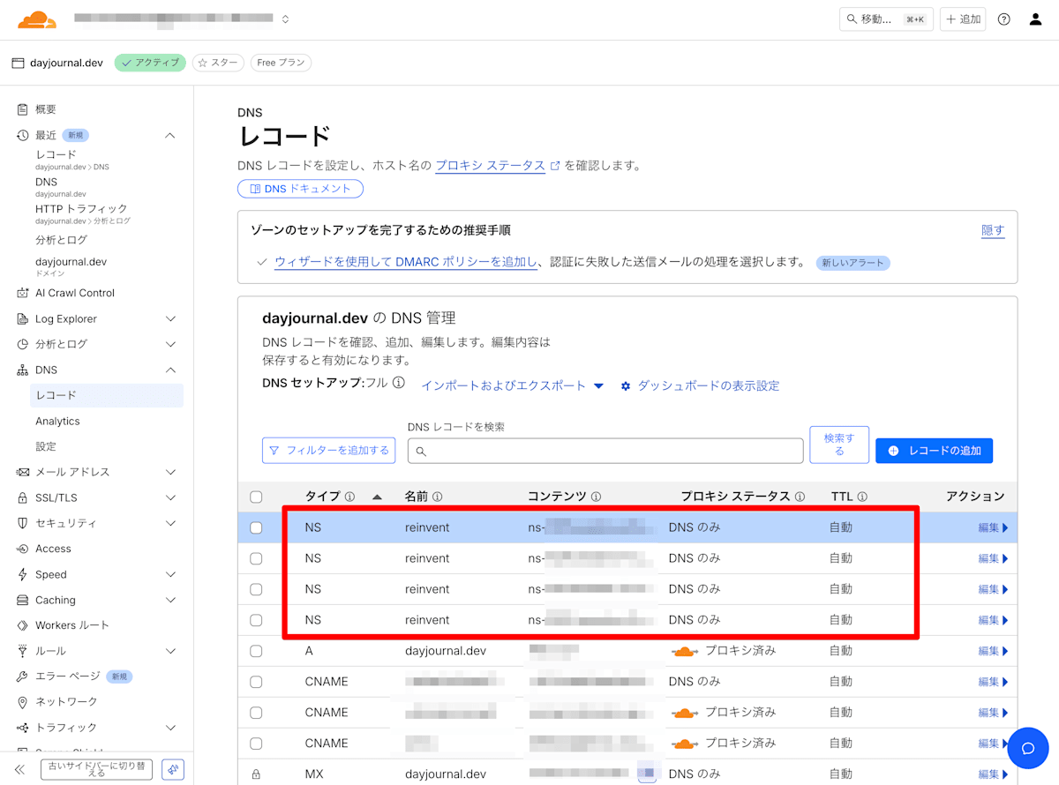Expand SSL/TLS sidebar chevron
Viewport: 1059px width, 785px height.
pyautogui.click(x=170, y=497)
